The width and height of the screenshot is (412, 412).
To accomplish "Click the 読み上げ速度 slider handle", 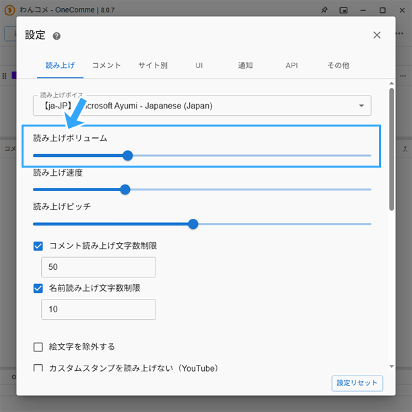I will click(125, 189).
